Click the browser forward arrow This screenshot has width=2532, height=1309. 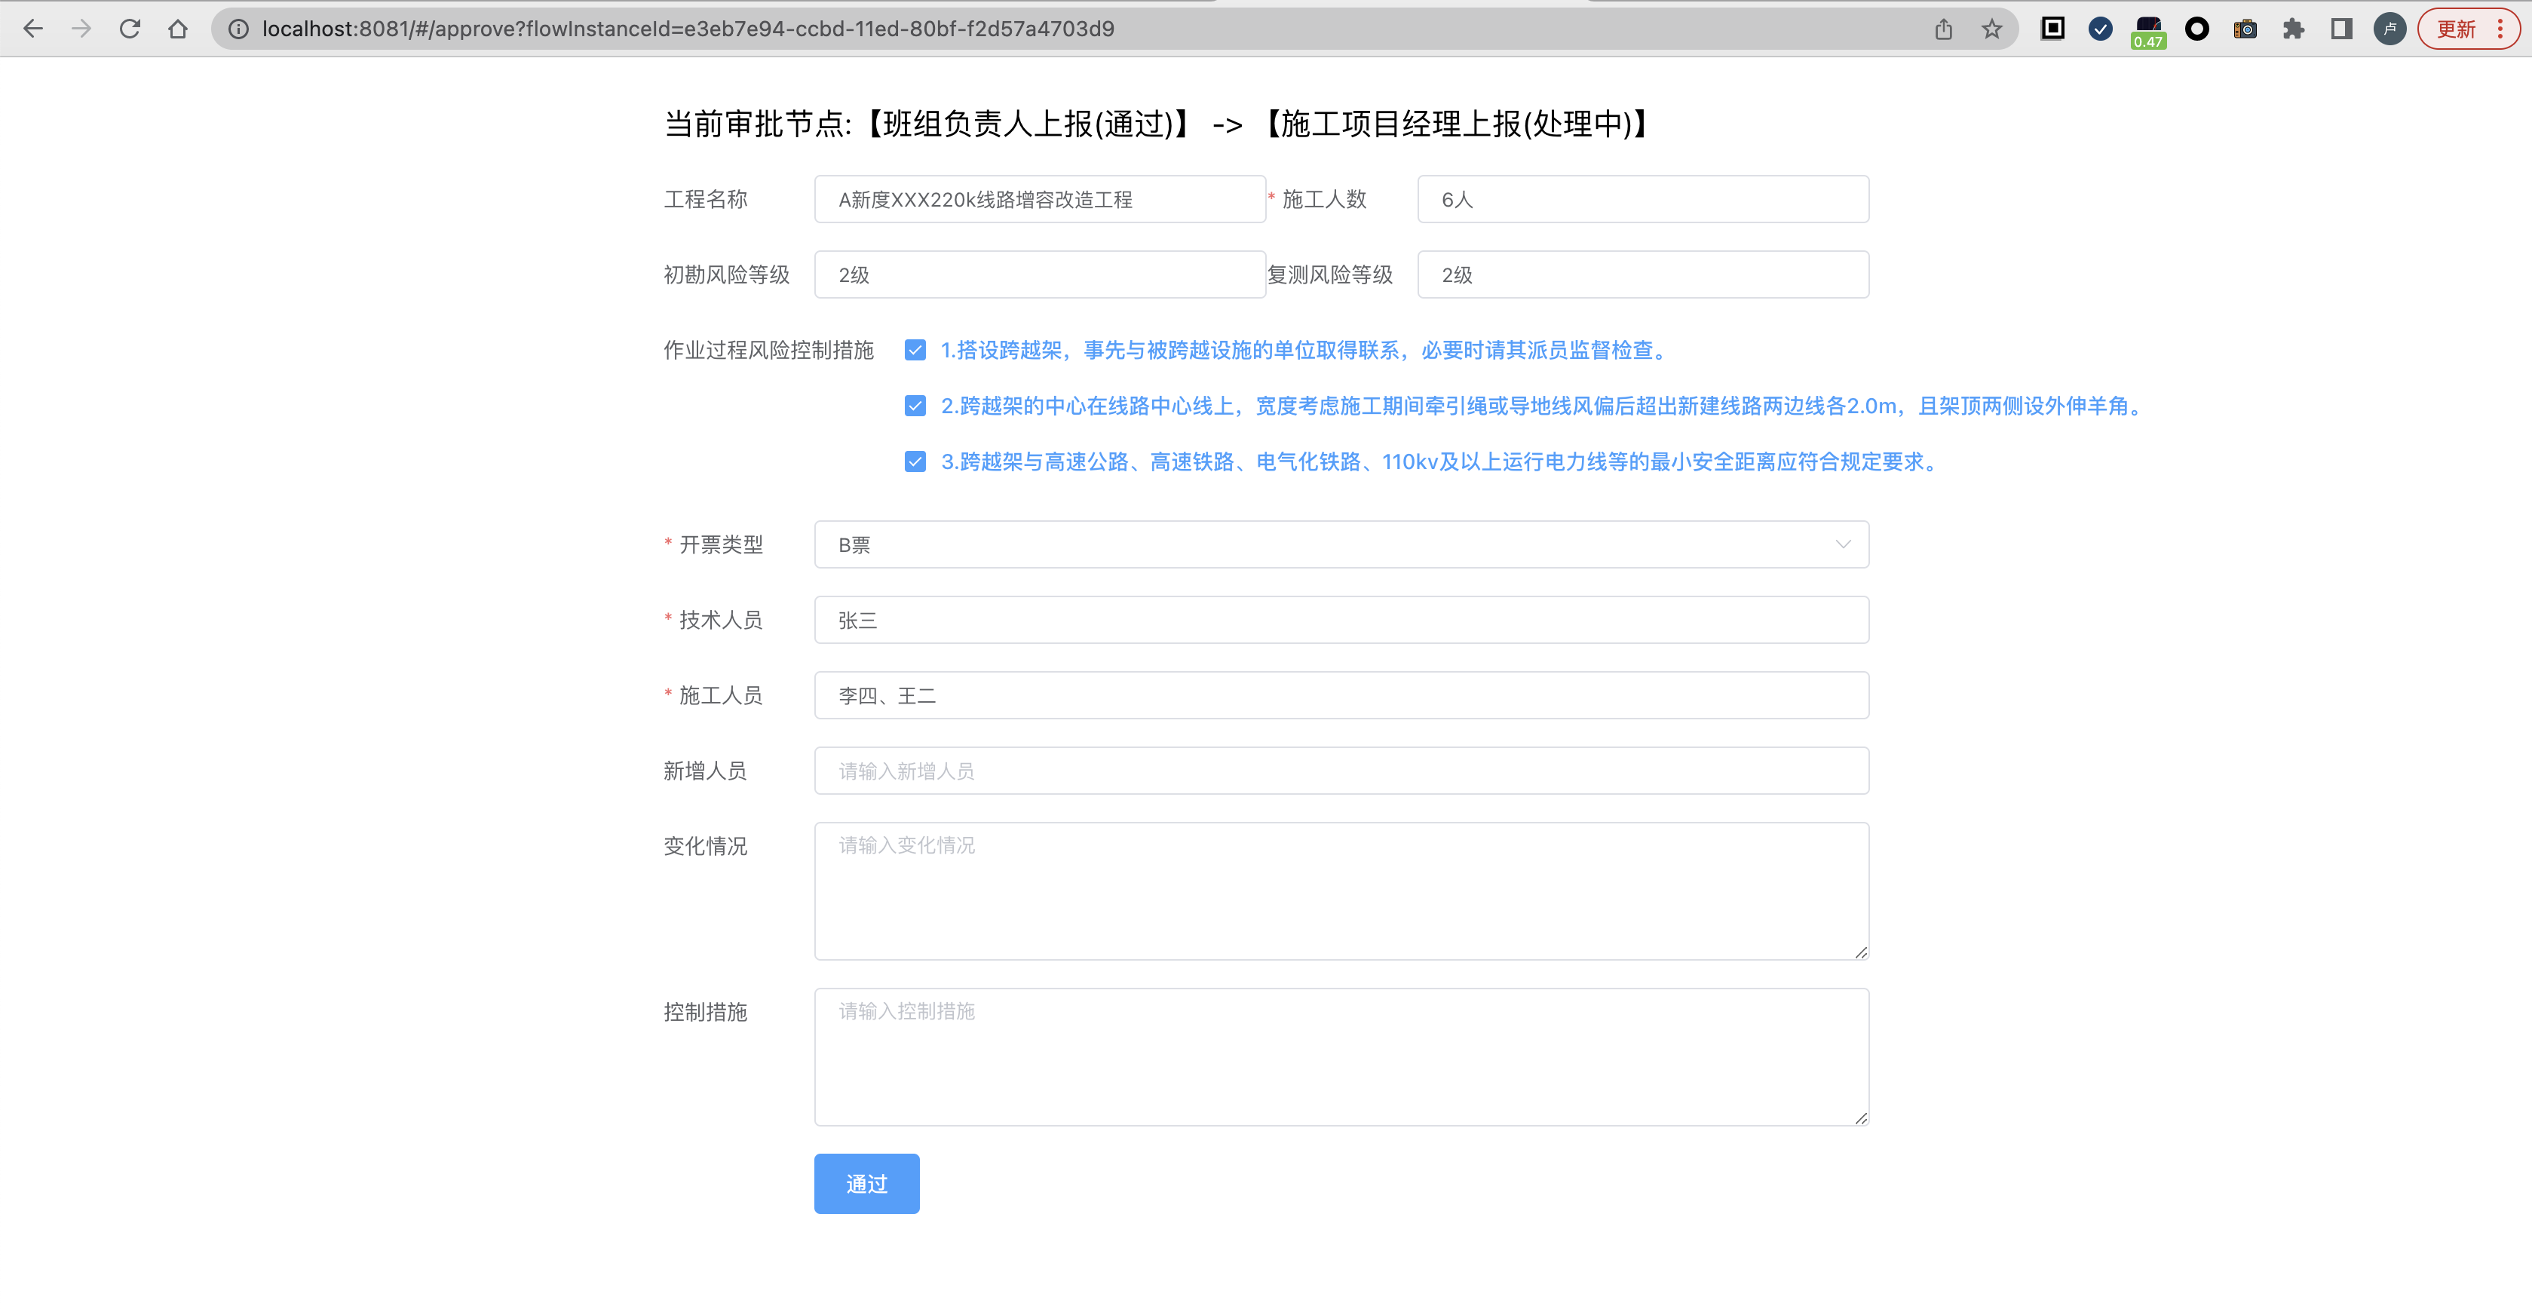pyautogui.click(x=81, y=29)
